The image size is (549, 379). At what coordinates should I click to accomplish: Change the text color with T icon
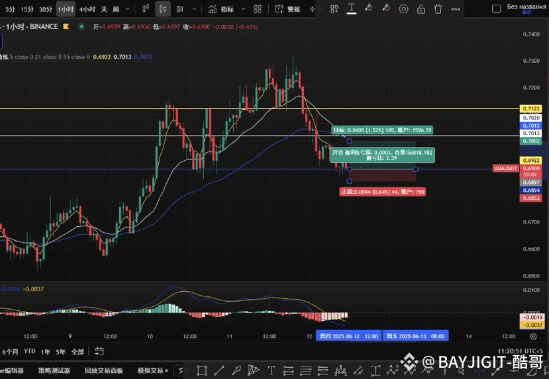pos(352,9)
